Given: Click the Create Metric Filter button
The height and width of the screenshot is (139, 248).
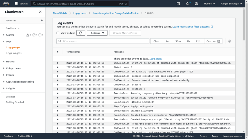Looking at the screenshot, I should [x=125, y=33].
